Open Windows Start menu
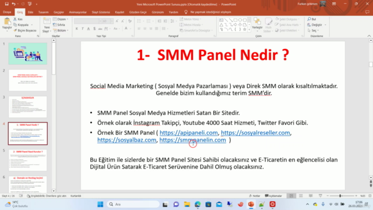This screenshot has width=373, height=210. click(100, 204)
